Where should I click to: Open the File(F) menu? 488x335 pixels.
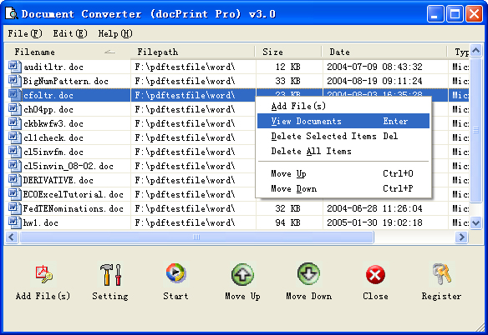pyautogui.click(x=25, y=33)
